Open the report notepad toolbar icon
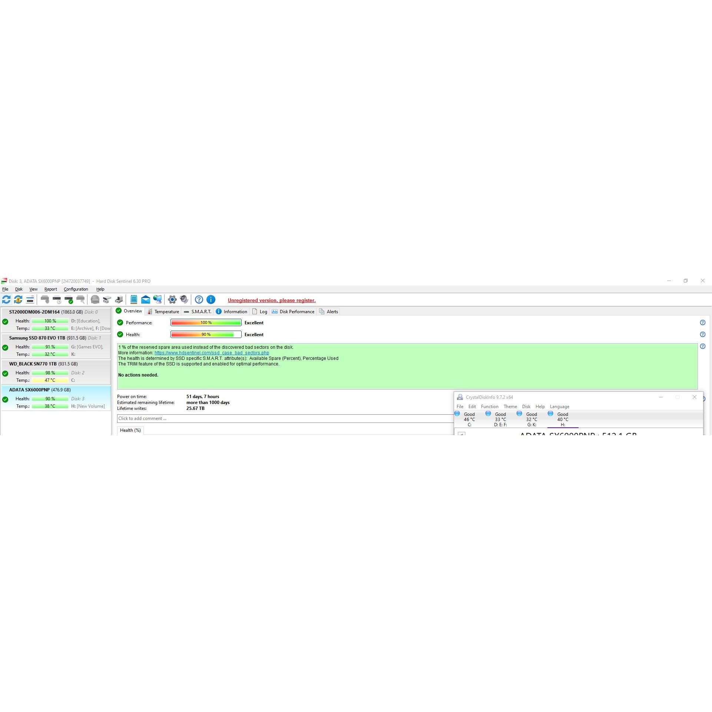The image size is (712, 712). (x=134, y=299)
